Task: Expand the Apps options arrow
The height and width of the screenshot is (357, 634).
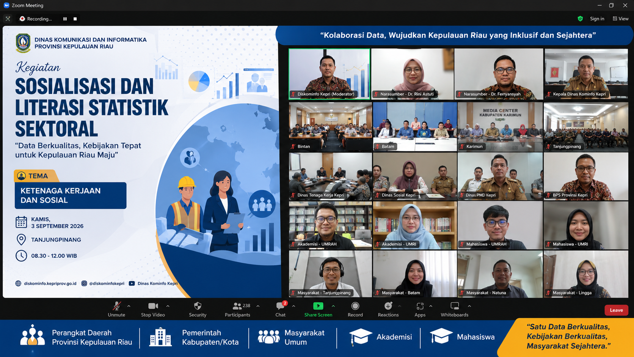Action: click(x=431, y=306)
